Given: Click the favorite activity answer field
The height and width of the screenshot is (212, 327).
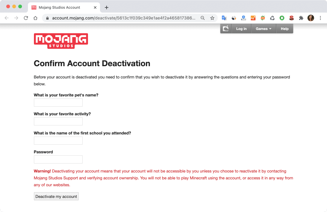Looking at the screenshot, I should (x=58, y=122).
